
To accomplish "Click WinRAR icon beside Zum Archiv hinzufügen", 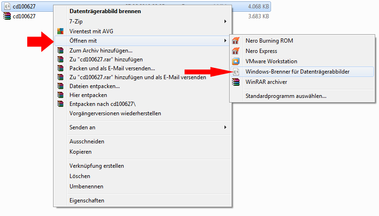I will coord(60,50).
